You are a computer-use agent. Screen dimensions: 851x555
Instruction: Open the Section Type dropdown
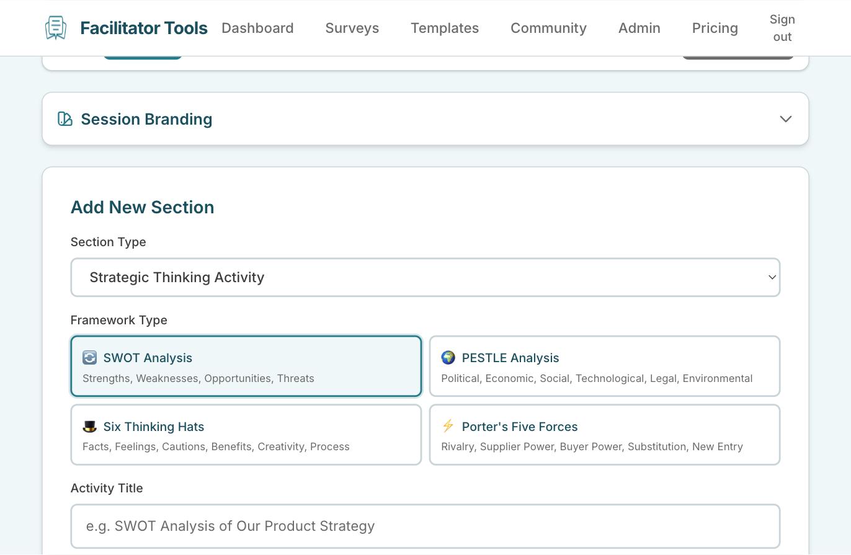(425, 277)
